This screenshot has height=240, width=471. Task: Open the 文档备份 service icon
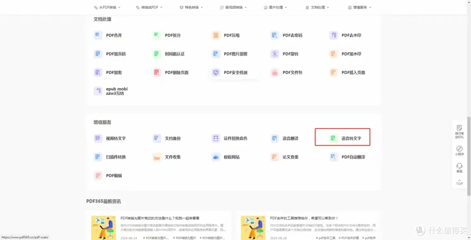[x=157, y=138]
